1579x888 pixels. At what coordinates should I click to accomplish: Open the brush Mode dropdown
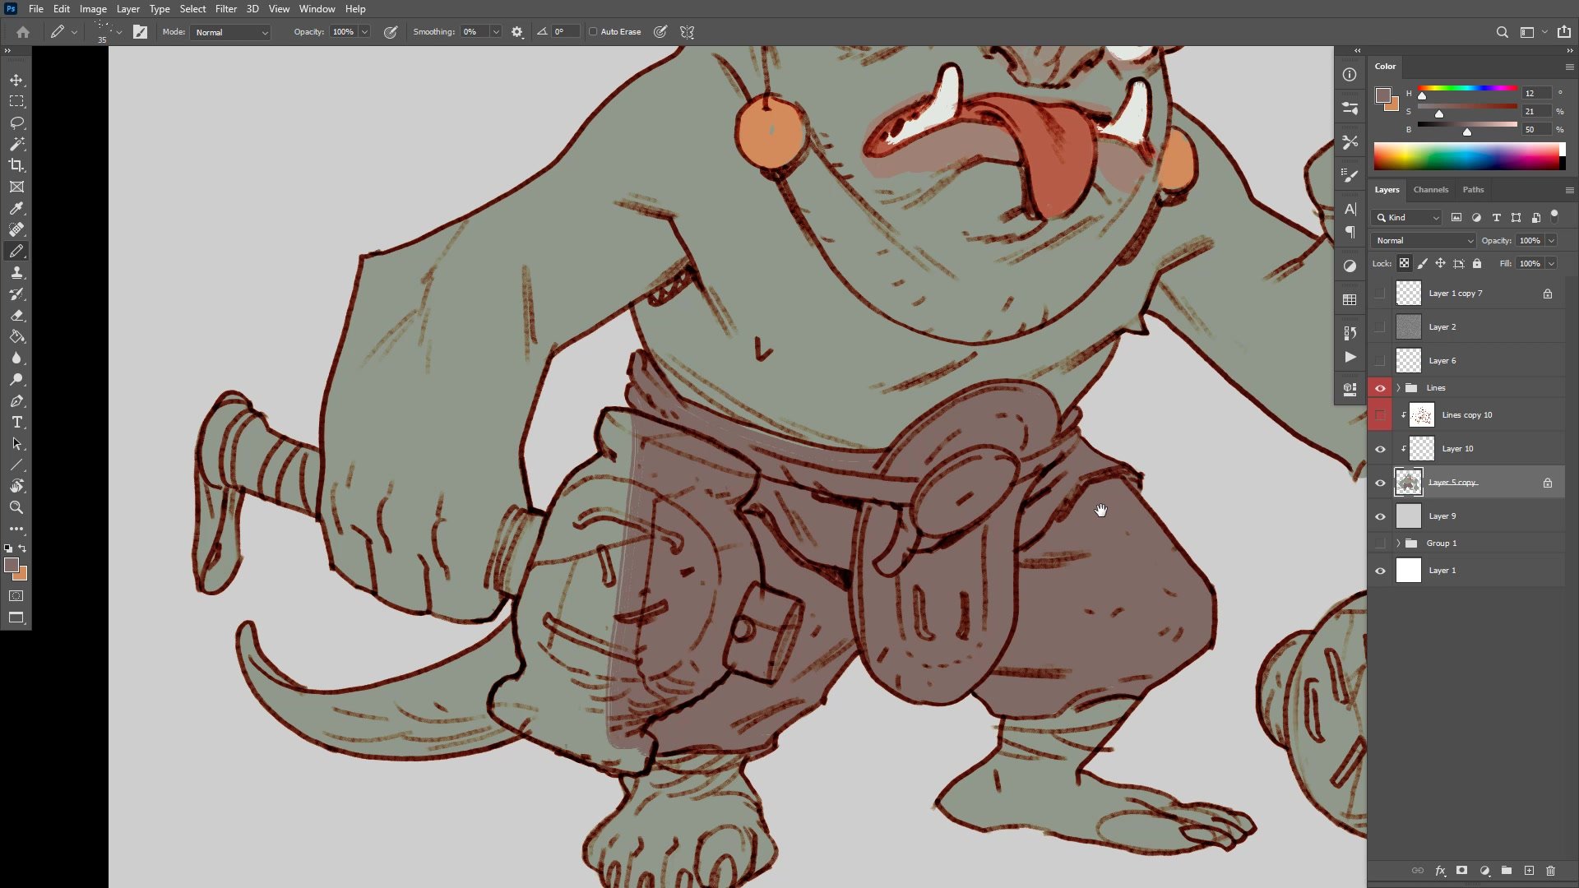[231, 32]
